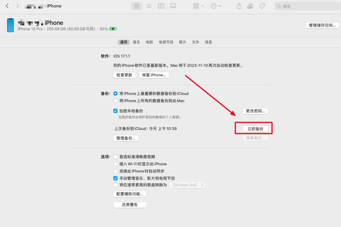The width and height of the screenshot is (341, 227).
Task: Open the 128 kbps AAC dropdown
Action: (187, 185)
